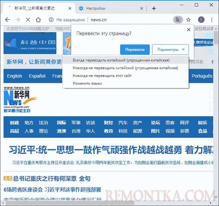Open the 访谈 navigation link
Image resolution: width=219 pixels, height=206 pixels.
(x=90, y=123)
